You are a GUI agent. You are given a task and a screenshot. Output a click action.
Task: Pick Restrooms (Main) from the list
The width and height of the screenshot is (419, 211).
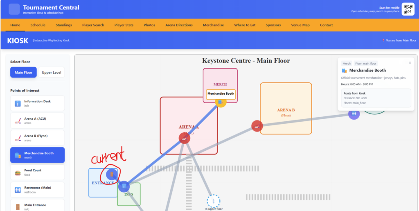pos(37,190)
